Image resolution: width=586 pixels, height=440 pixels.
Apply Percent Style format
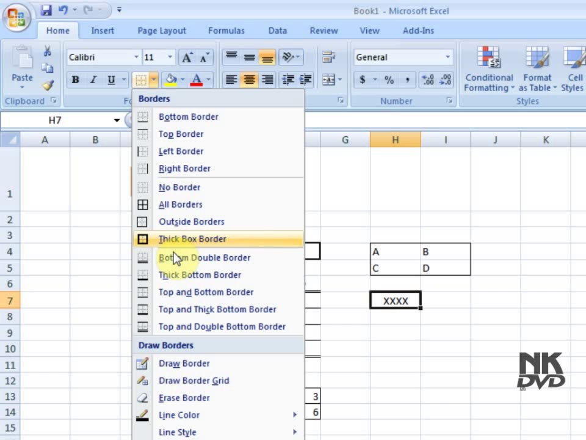click(389, 79)
